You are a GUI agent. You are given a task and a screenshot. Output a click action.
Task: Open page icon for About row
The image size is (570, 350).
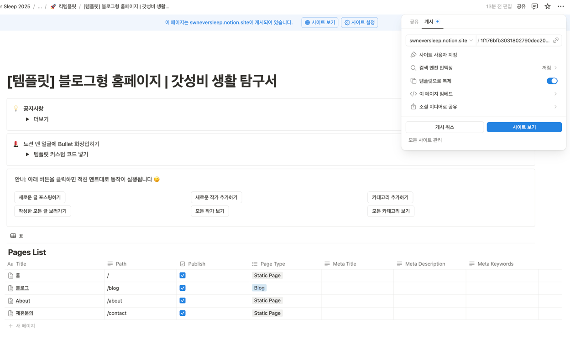click(10, 301)
